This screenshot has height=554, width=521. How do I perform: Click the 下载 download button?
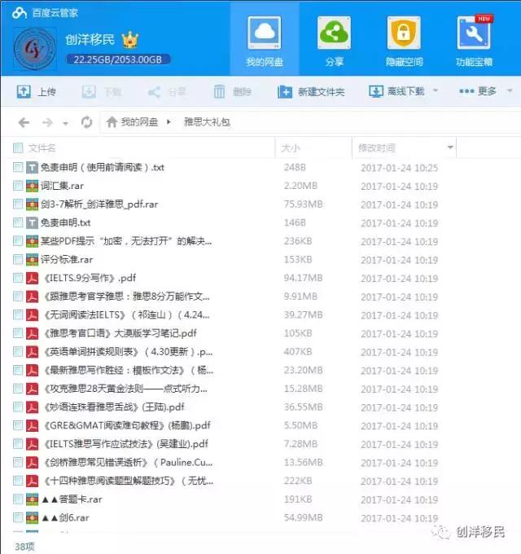pyautogui.click(x=102, y=92)
